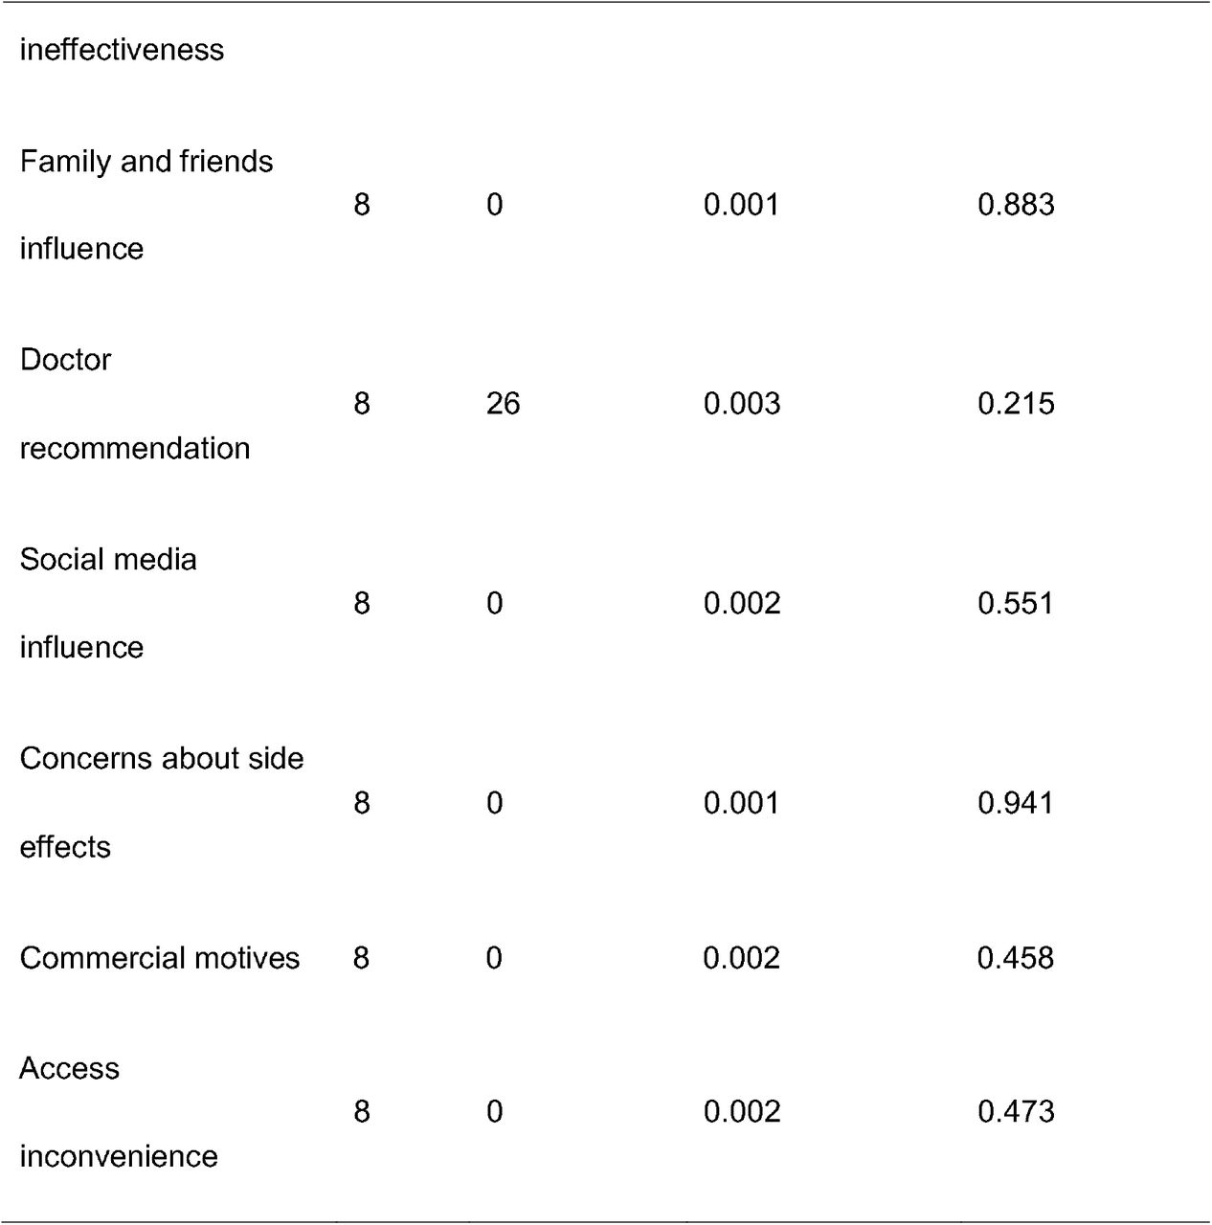The width and height of the screenshot is (1212, 1225).
Task: Click 0.001 in the Family and friends row
Action: (x=742, y=205)
